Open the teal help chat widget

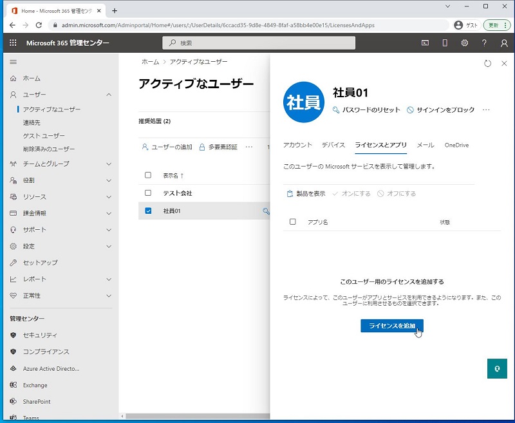click(x=497, y=368)
